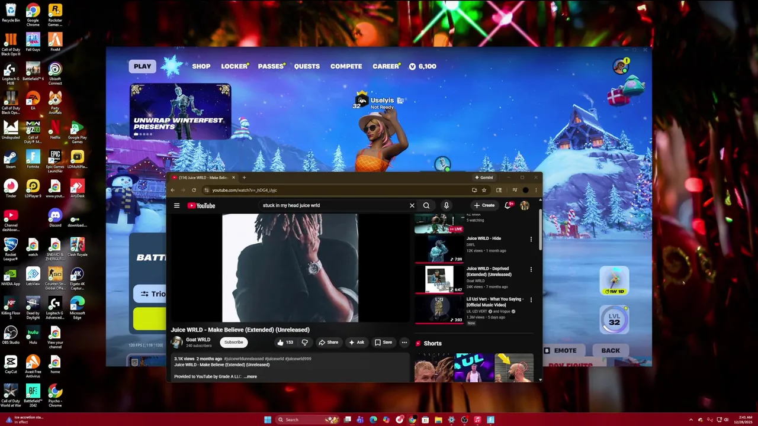This screenshot has width=758, height=426.
Task: Click the YouTube search magnifier button
Action: point(426,205)
